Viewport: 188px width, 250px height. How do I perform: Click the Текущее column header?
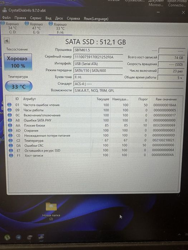(103, 99)
